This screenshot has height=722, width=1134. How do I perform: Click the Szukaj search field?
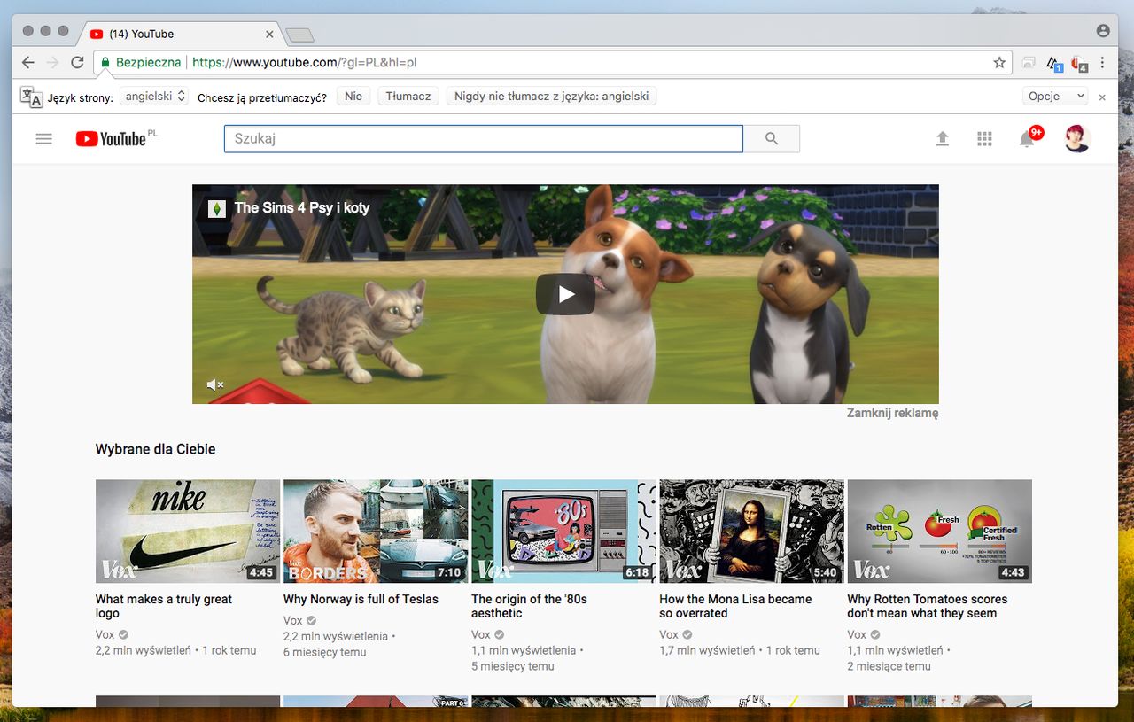click(483, 139)
